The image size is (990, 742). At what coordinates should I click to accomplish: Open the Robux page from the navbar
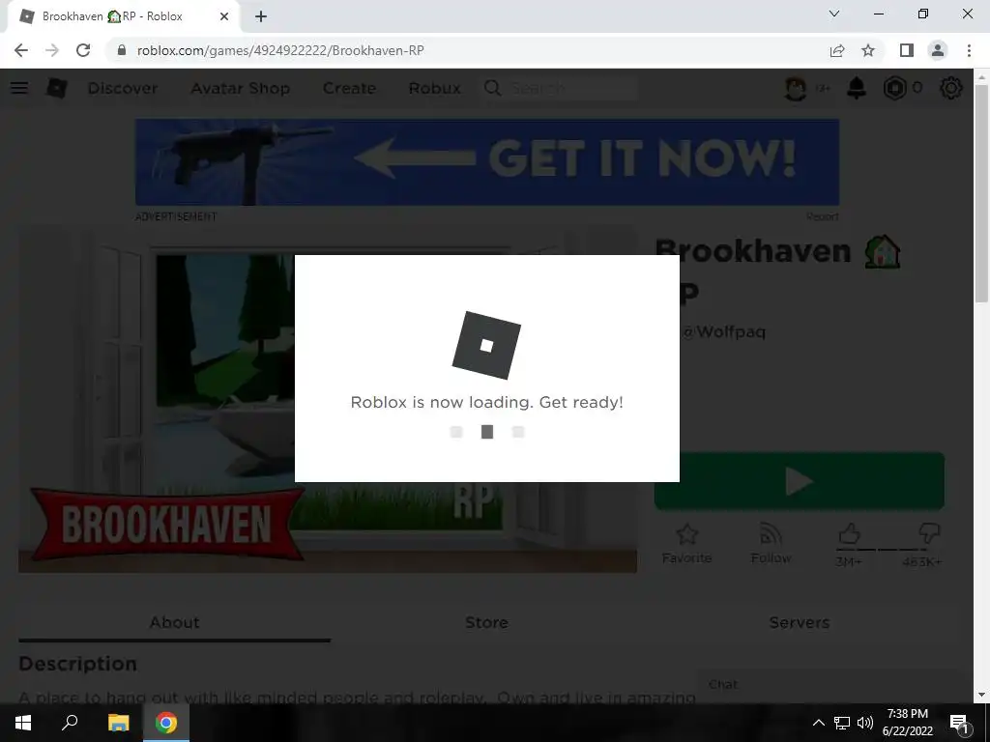[434, 88]
